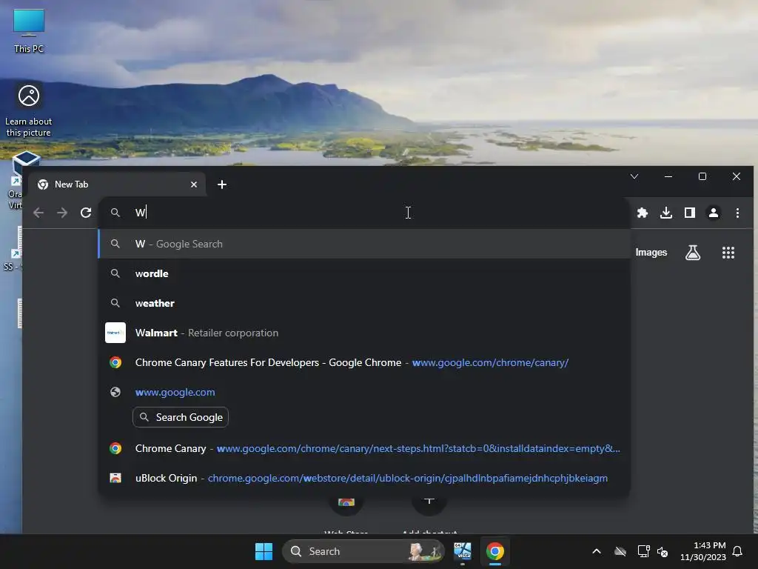758x569 pixels.
Task: Expand the tab search chevron
Action: 634,176
